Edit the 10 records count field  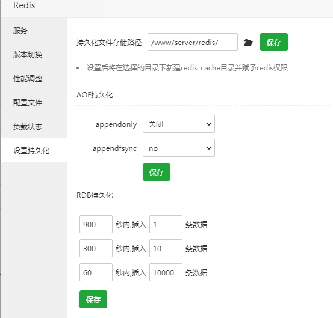166,248
